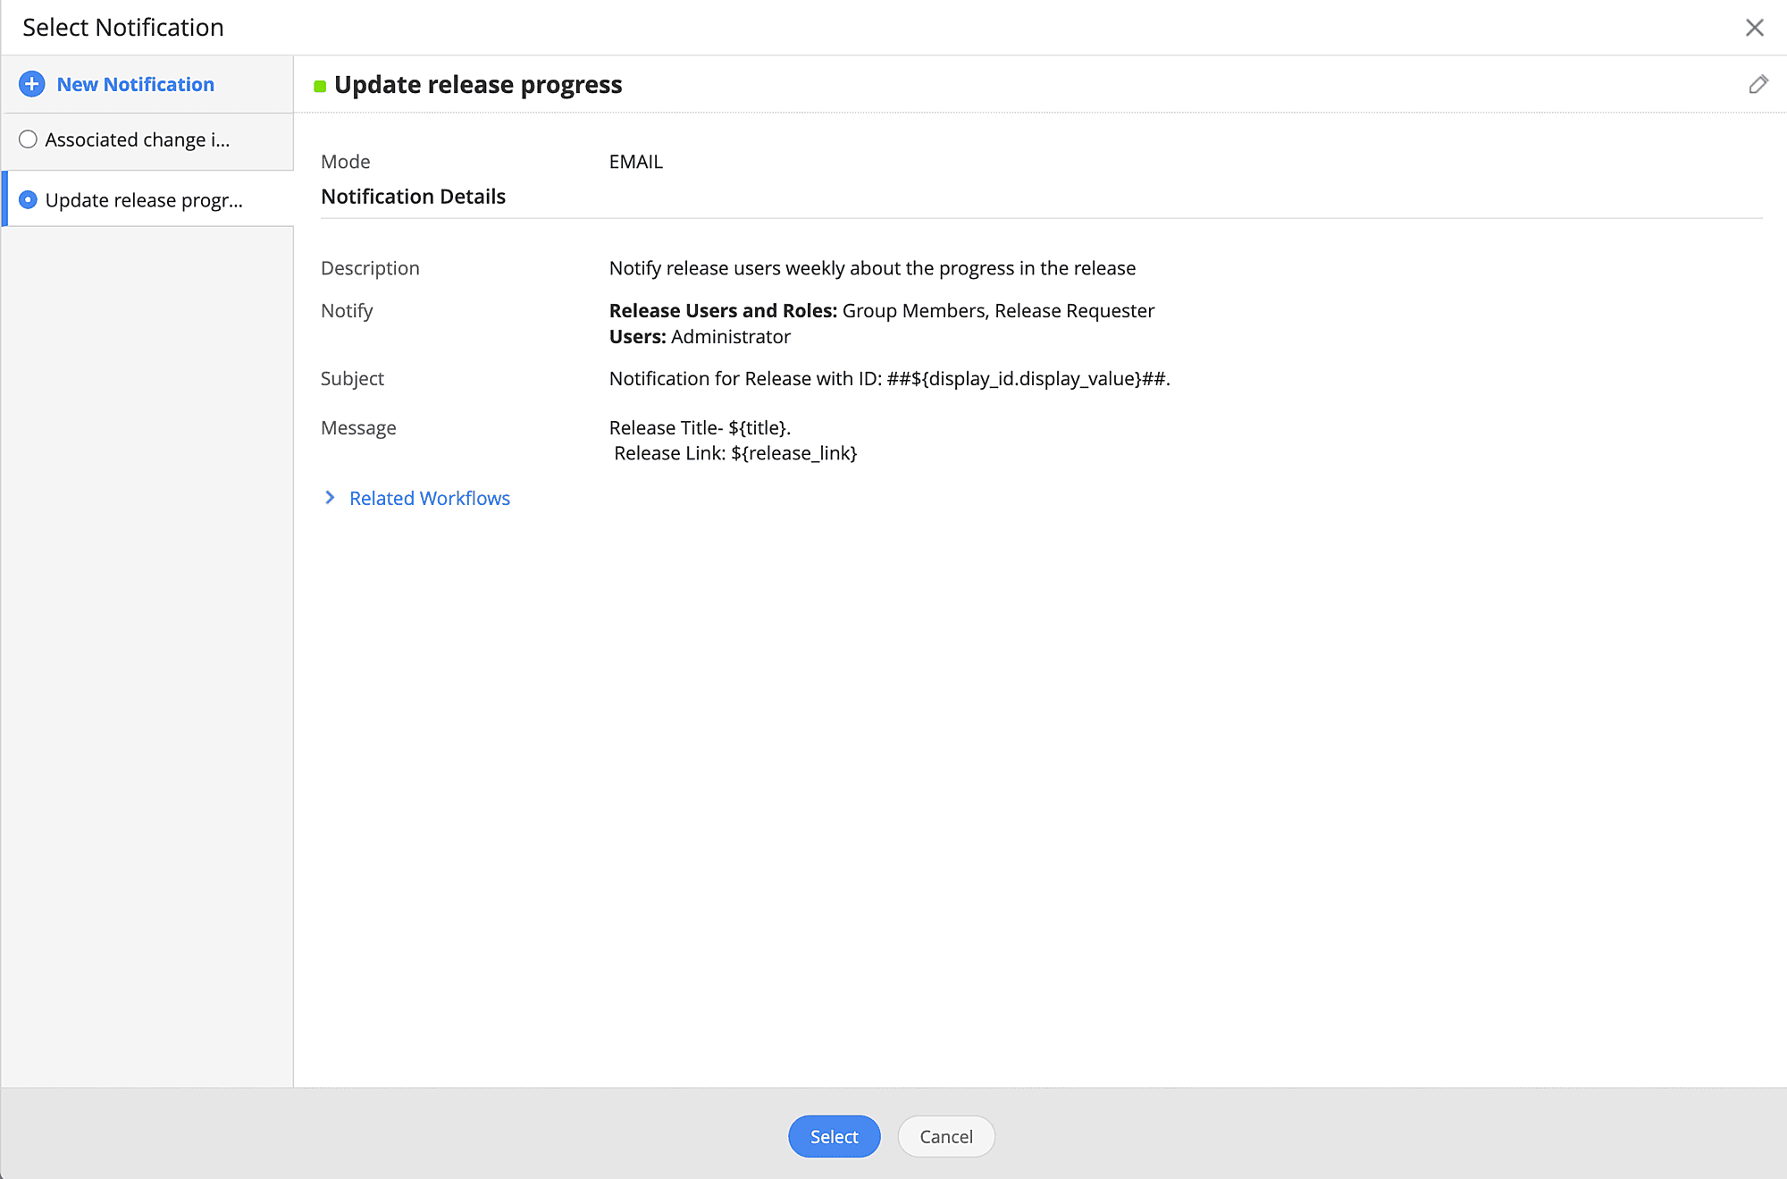Screen dimensions: 1787x1179
Task: Click the notification Description text
Action: pyautogui.click(x=872, y=268)
